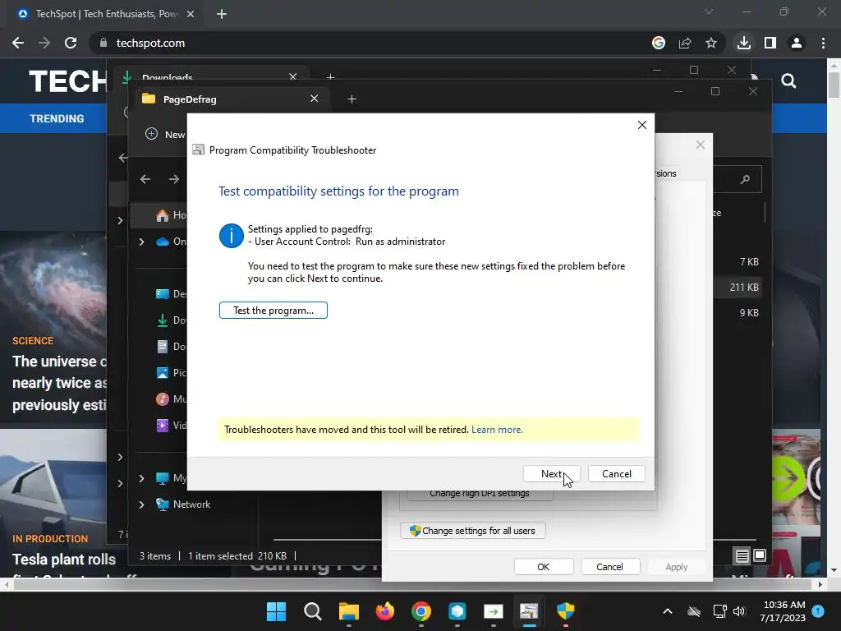The image size is (841, 631).
Task: Open Windows Security shield in taskbar
Action: (x=565, y=611)
